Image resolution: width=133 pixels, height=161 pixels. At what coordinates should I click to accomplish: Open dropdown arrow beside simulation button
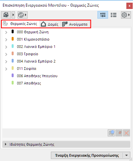tap(127, 155)
